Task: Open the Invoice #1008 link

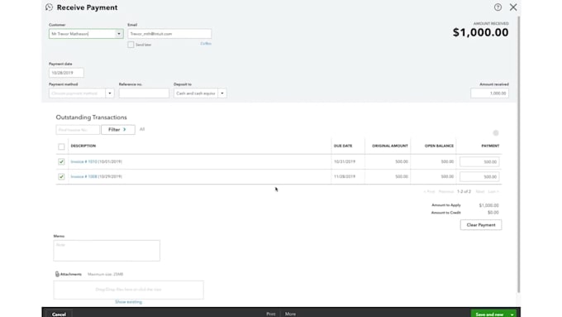Action: (83, 176)
